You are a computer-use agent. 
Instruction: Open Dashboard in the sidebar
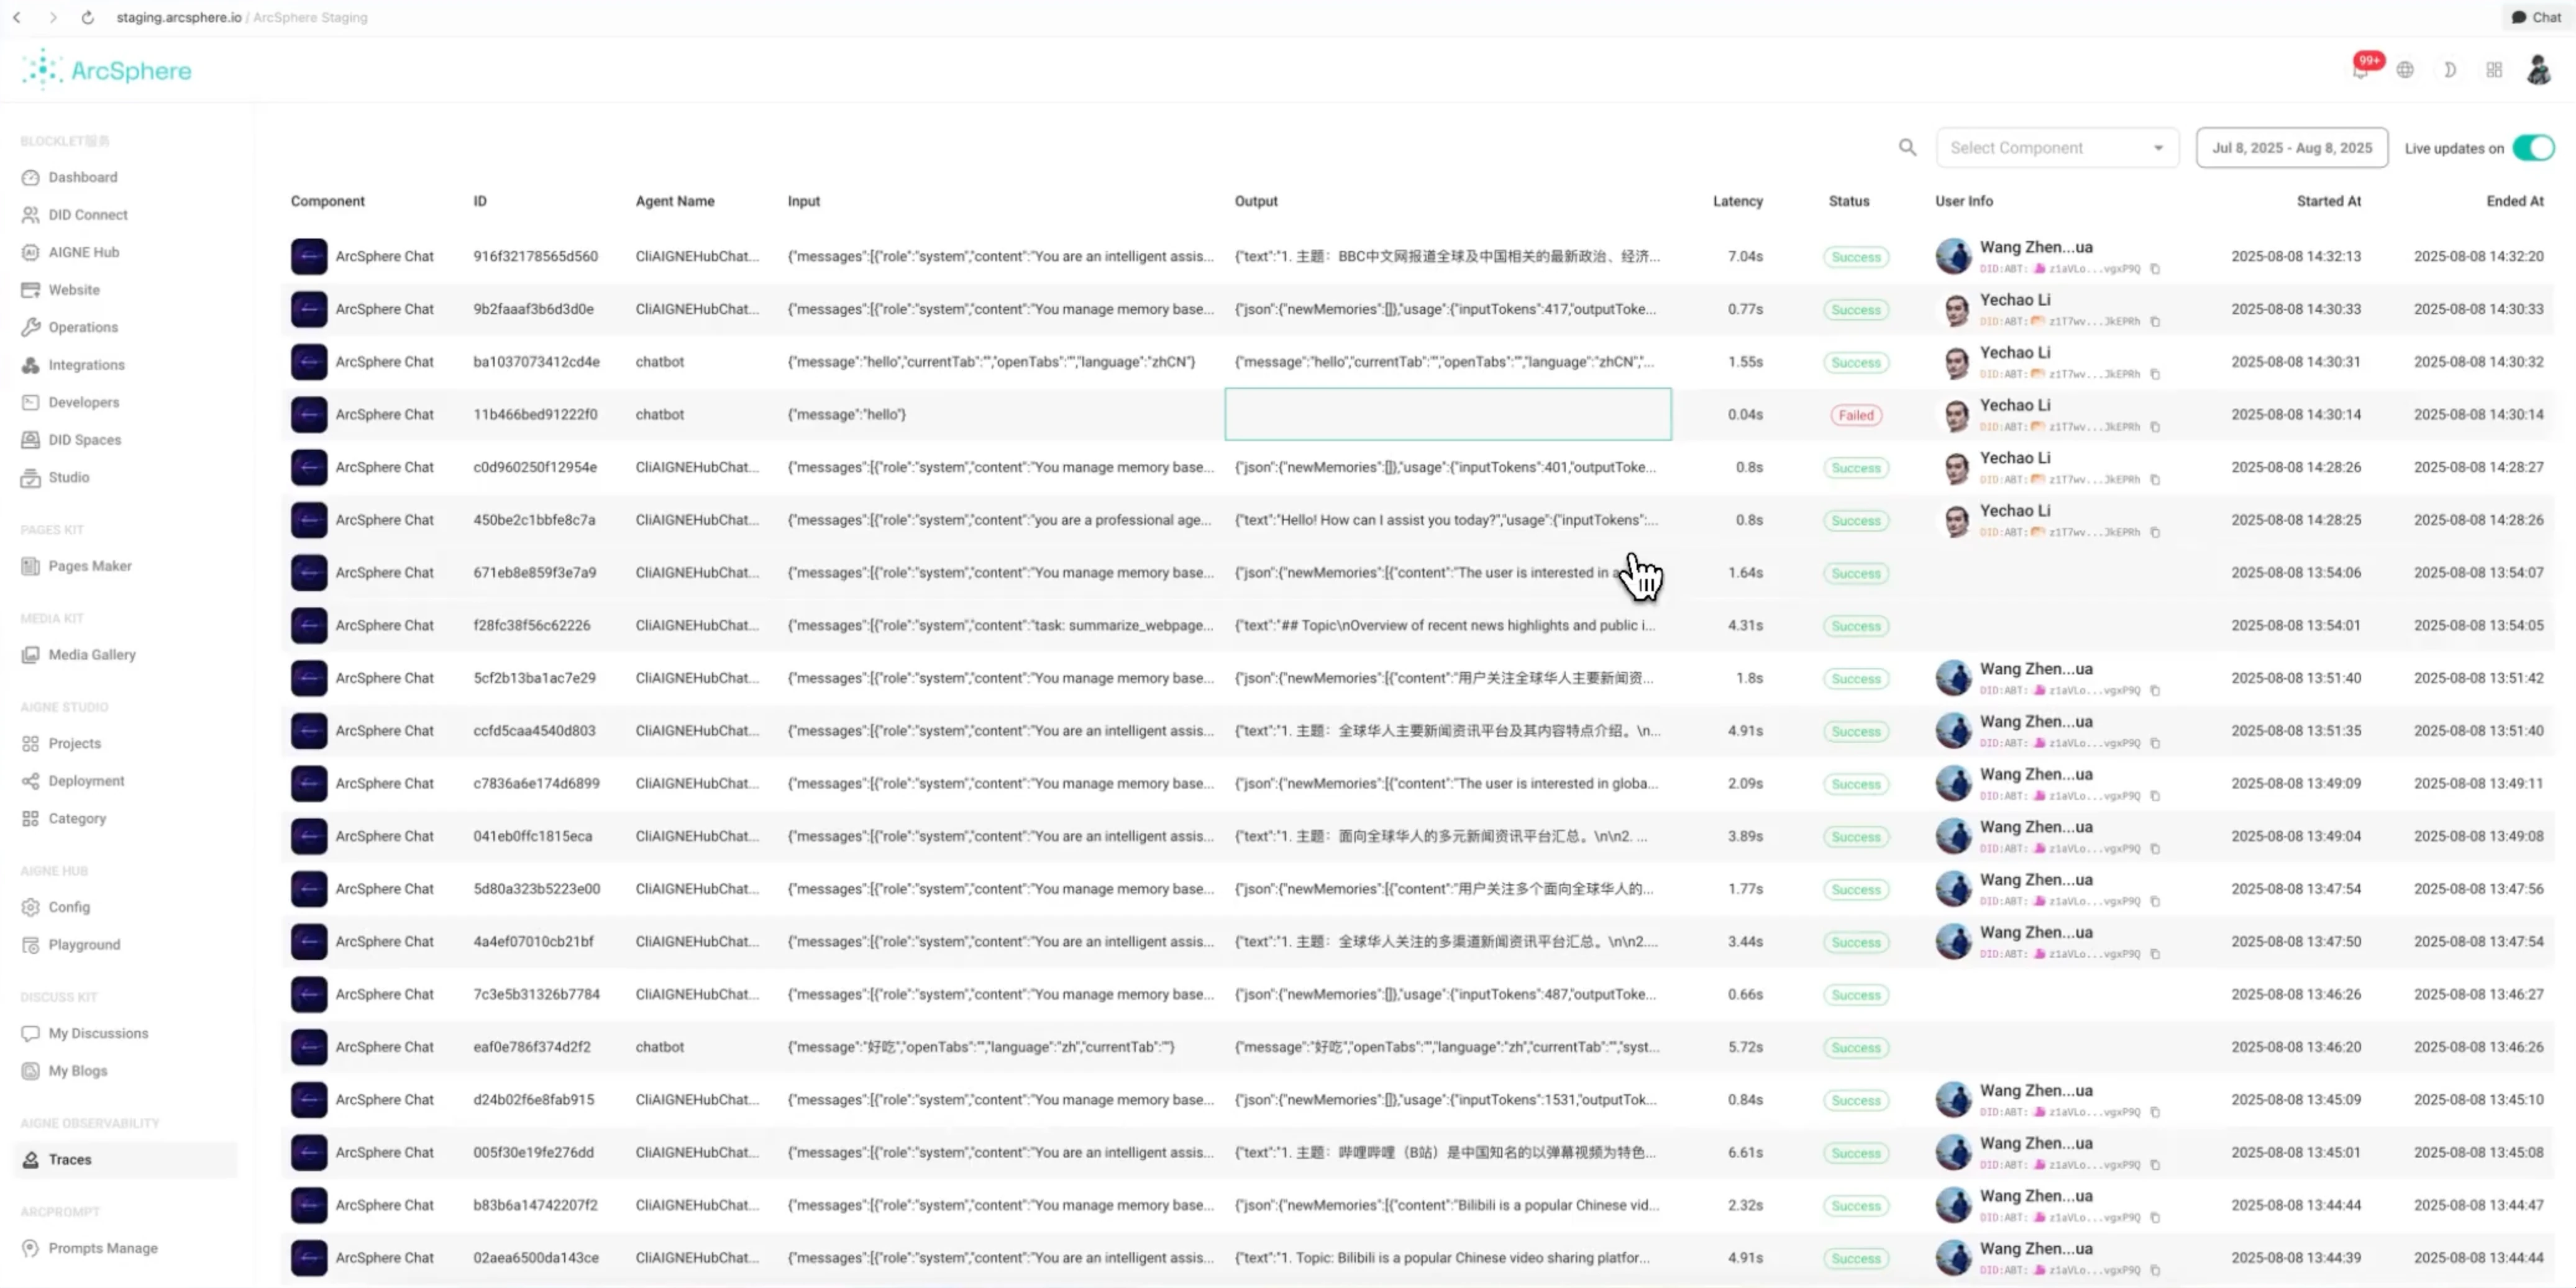[82, 177]
